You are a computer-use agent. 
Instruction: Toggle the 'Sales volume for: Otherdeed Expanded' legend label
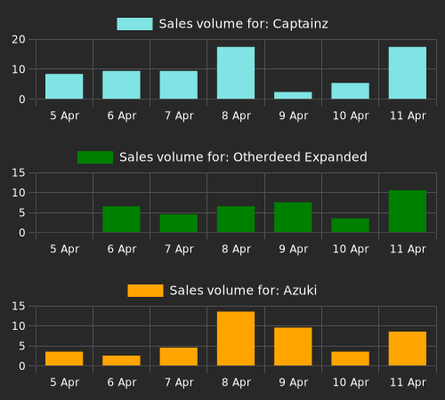[243, 157]
